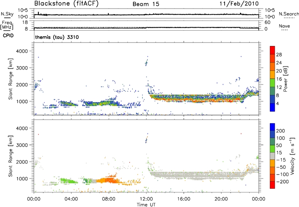
Task: Click the power colorbar tick label '16'
Action: [x=279, y=79]
